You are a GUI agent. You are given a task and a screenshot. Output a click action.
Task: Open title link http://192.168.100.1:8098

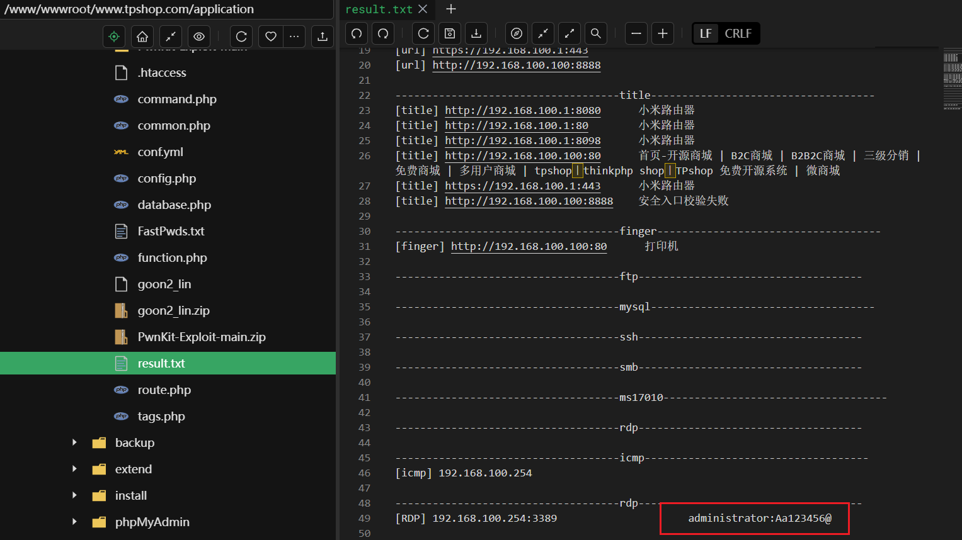coord(523,141)
